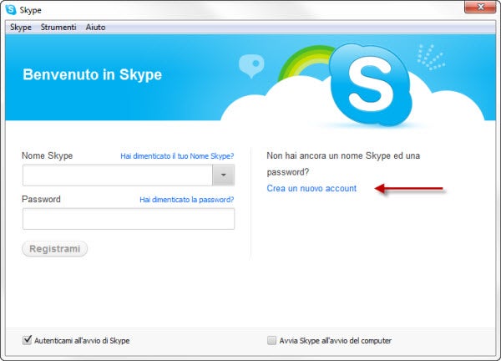Open the Strumenti menu
The width and height of the screenshot is (501, 361).
tap(58, 28)
